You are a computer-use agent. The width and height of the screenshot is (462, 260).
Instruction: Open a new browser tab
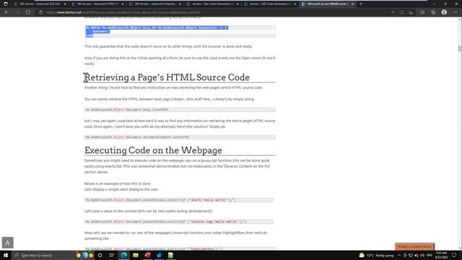361,4
